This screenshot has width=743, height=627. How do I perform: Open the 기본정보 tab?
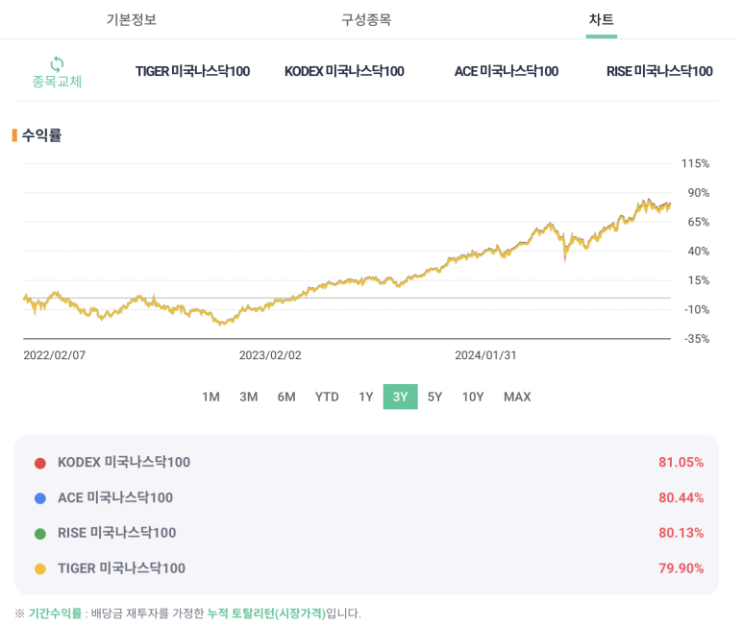[132, 19]
